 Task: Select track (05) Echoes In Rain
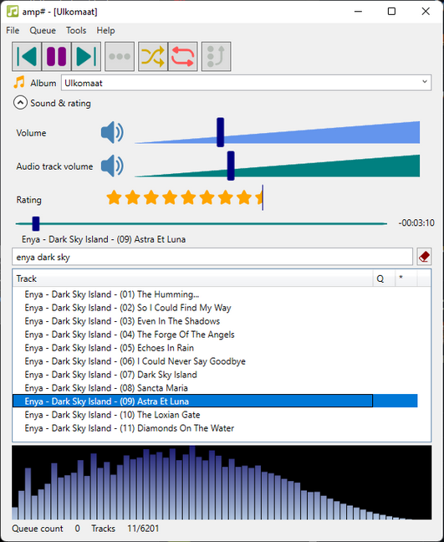tap(215, 348)
